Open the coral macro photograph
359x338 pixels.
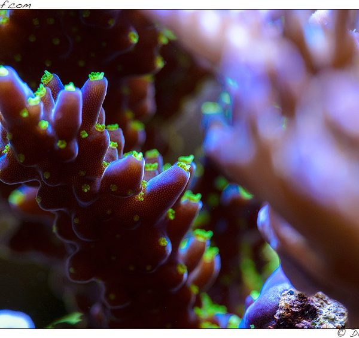click(x=180, y=169)
